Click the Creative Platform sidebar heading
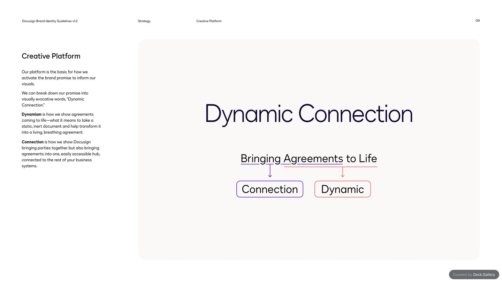This screenshot has width=502, height=282. point(51,56)
